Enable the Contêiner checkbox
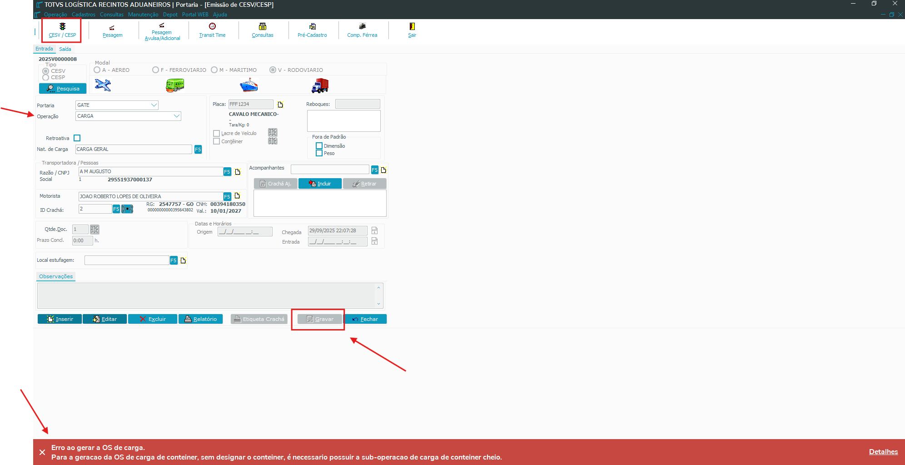Viewport: 905px width, 465px height. [x=217, y=141]
